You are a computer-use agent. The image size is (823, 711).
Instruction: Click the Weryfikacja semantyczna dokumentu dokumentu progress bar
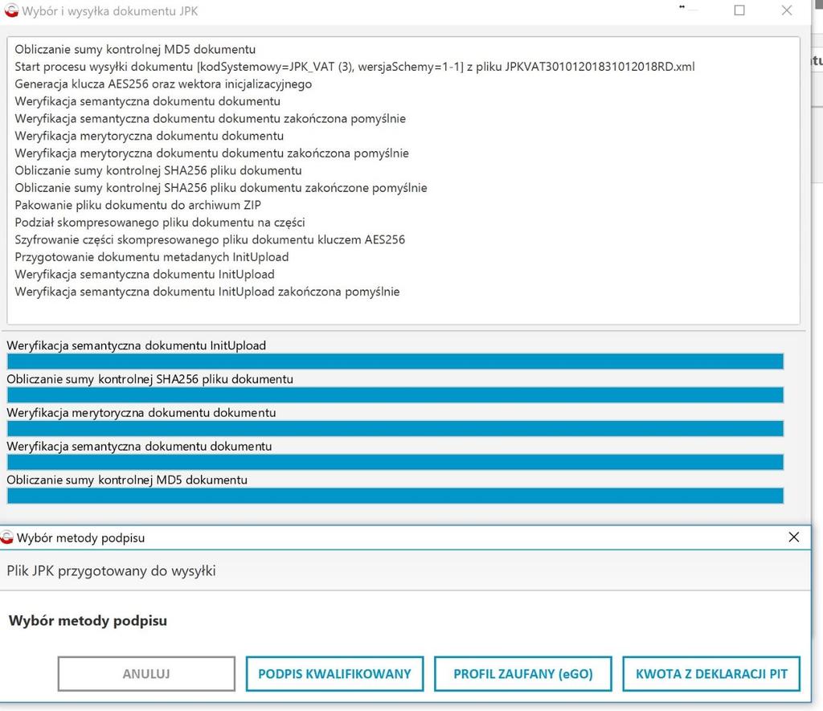pyautogui.click(x=395, y=462)
